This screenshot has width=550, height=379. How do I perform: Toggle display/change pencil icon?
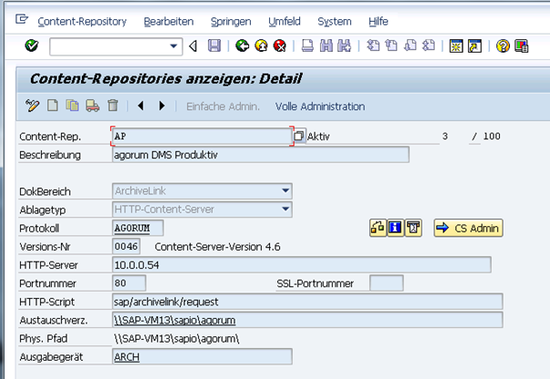32,105
